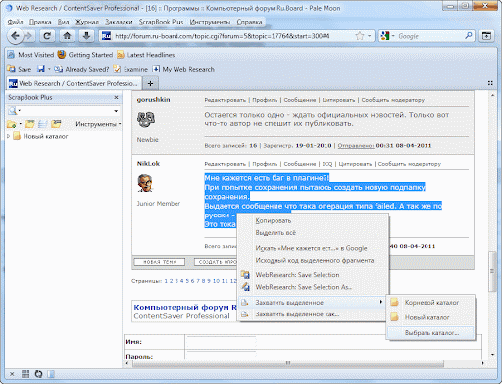Image resolution: width=502 pixels, height=384 pixels.
Task: Open My Web Research toolbar button
Action: pyautogui.click(x=183, y=69)
